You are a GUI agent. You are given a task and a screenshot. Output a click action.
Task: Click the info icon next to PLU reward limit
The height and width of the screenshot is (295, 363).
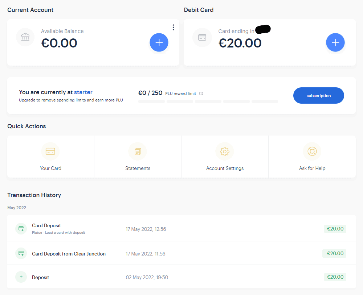[201, 94]
